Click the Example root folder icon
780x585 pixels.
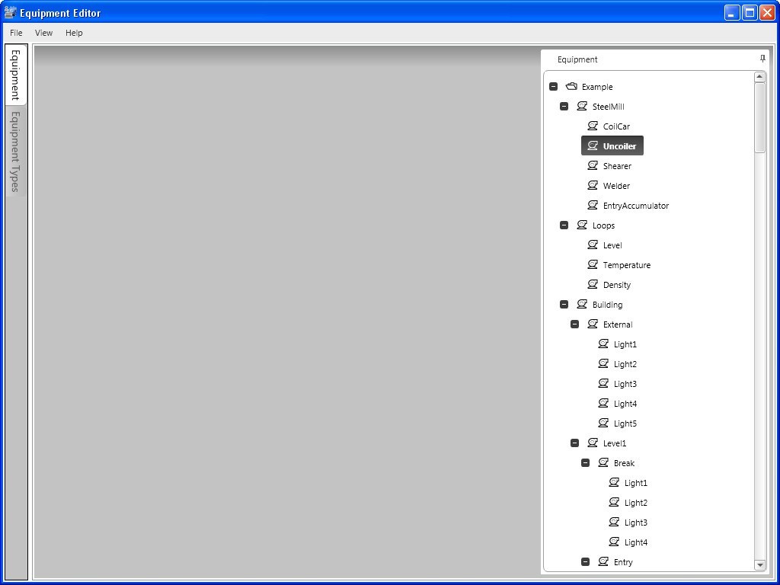[x=572, y=86]
